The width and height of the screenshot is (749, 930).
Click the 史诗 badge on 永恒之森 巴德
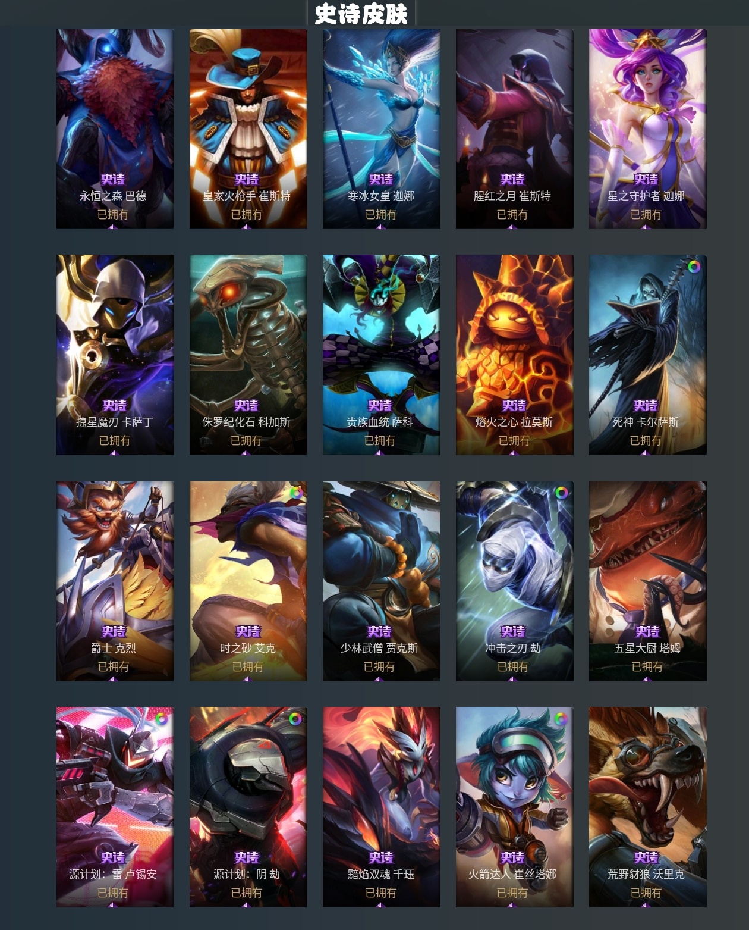(113, 179)
